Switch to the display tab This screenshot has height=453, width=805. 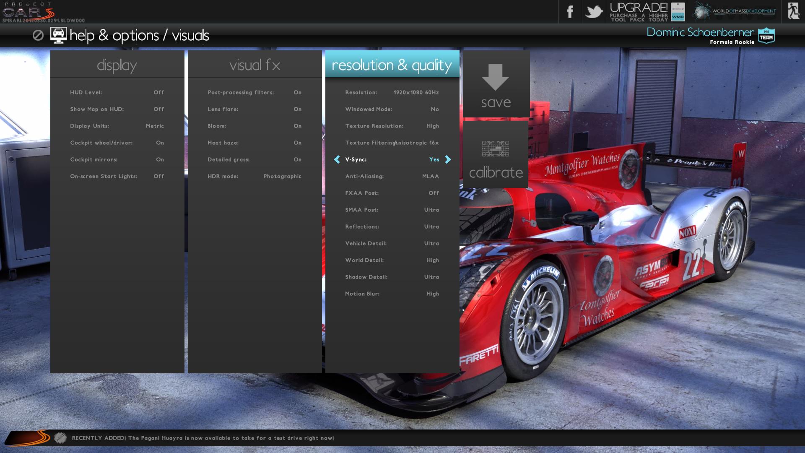(117, 65)
